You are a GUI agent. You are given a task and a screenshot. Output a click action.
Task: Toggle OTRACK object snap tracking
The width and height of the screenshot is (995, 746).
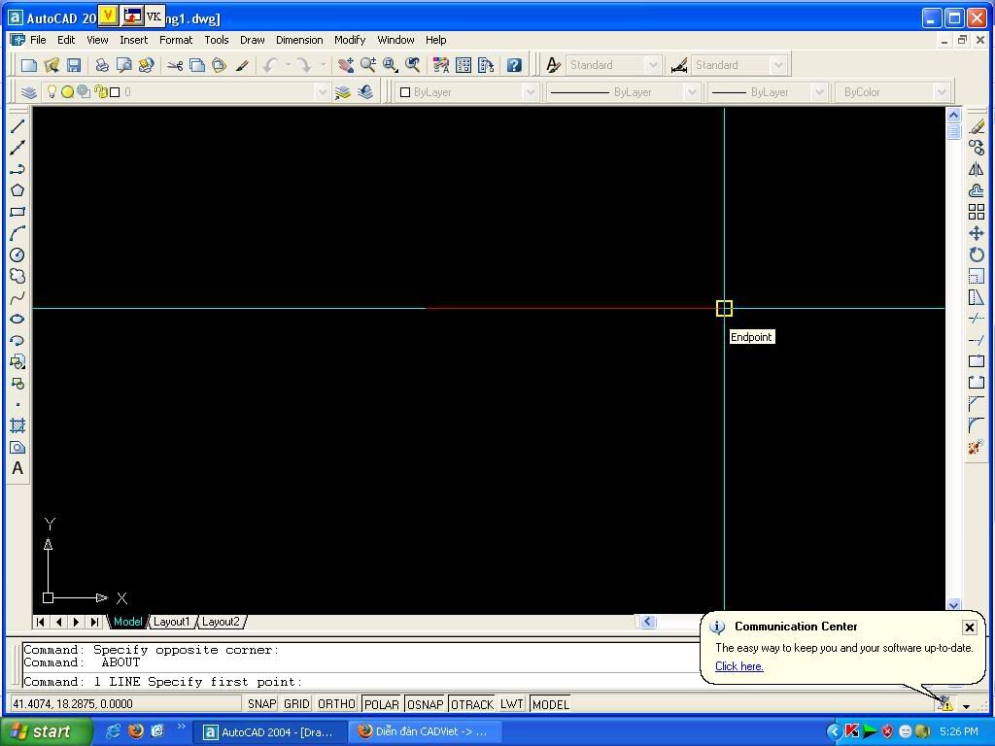[472, 704]
